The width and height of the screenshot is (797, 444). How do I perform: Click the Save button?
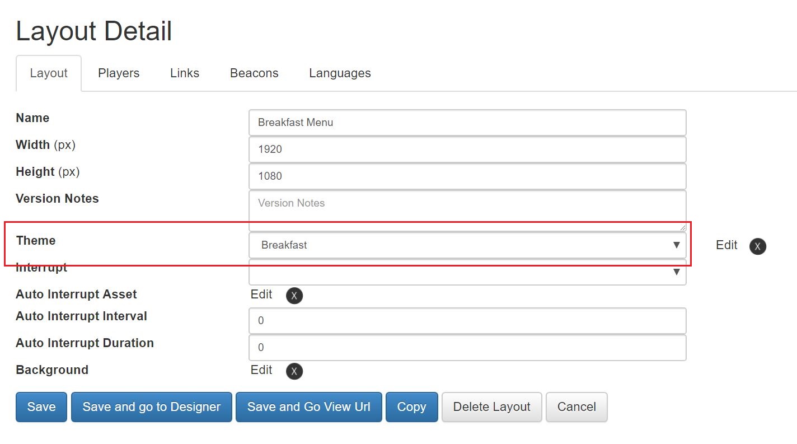(x=41, y=407)
